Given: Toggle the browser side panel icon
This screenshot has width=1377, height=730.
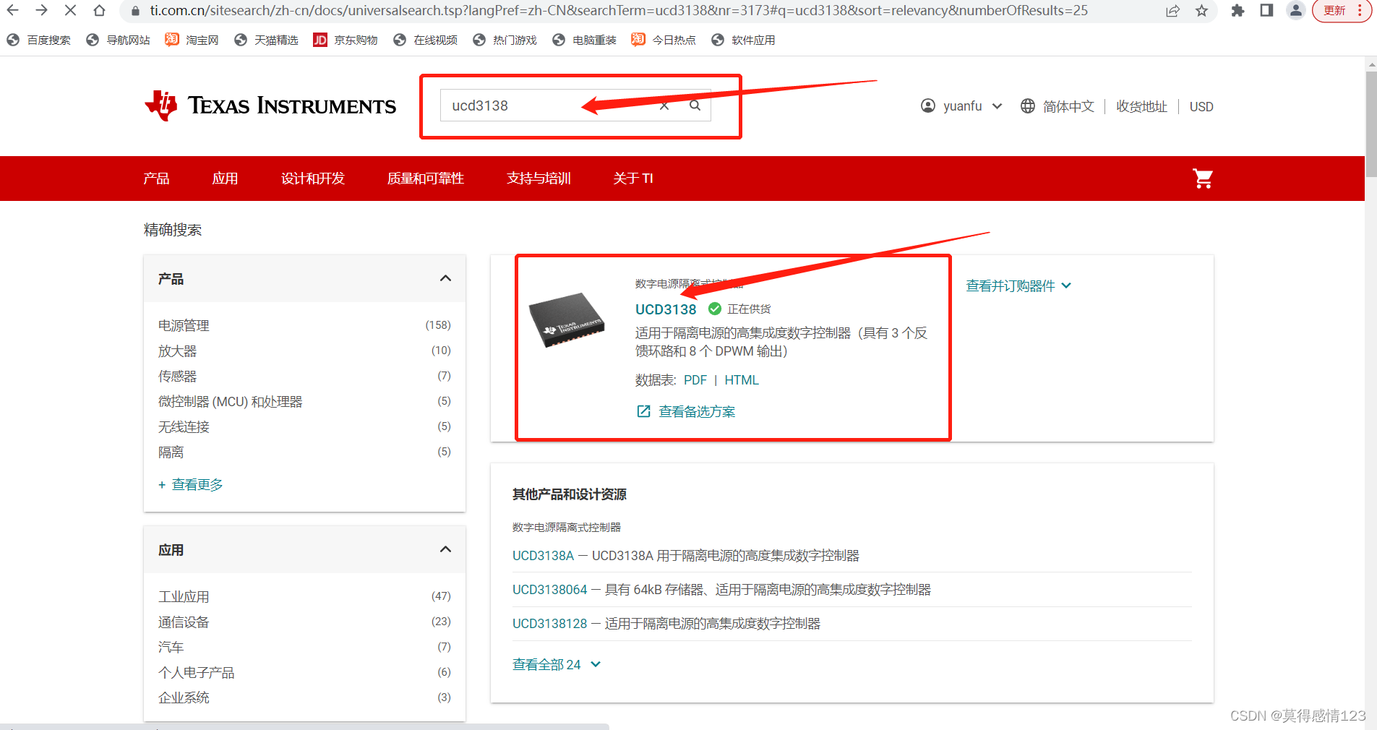Looking at the screenshot, I should point(1266,10).
